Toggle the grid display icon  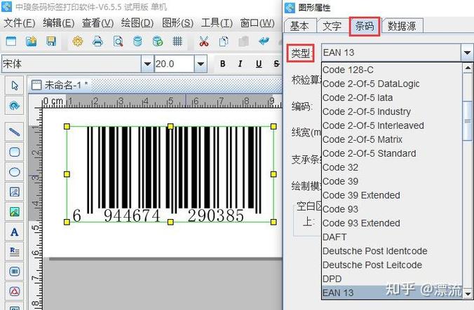[x=177, y=41]
